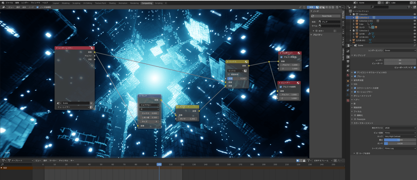
Task: Switch to the Layout workspace tab
Action: pos(56,3)
